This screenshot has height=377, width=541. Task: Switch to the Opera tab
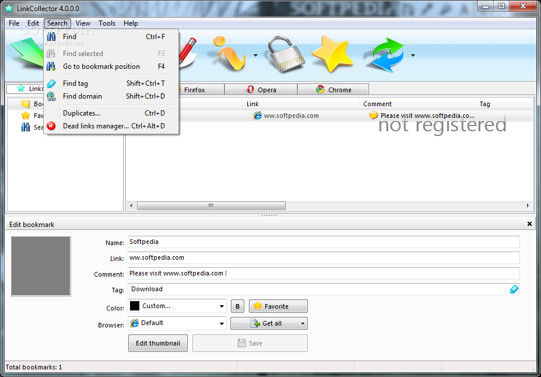click(261, 90)
